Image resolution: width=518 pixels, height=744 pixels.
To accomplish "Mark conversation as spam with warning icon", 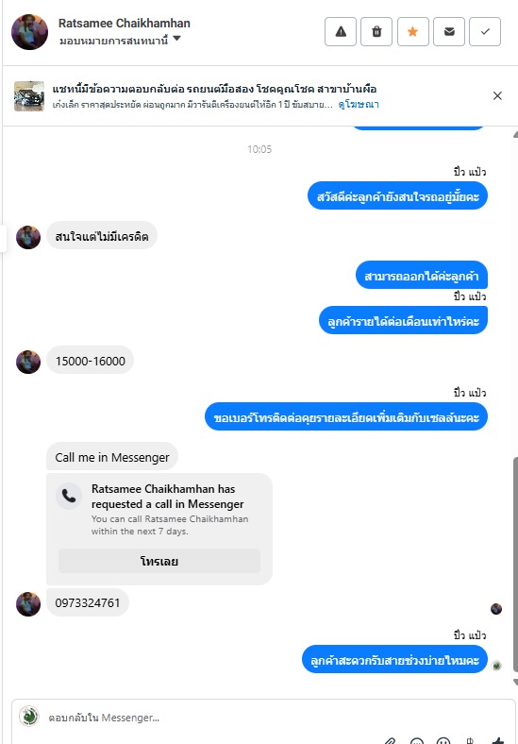I will click(340, 32).
